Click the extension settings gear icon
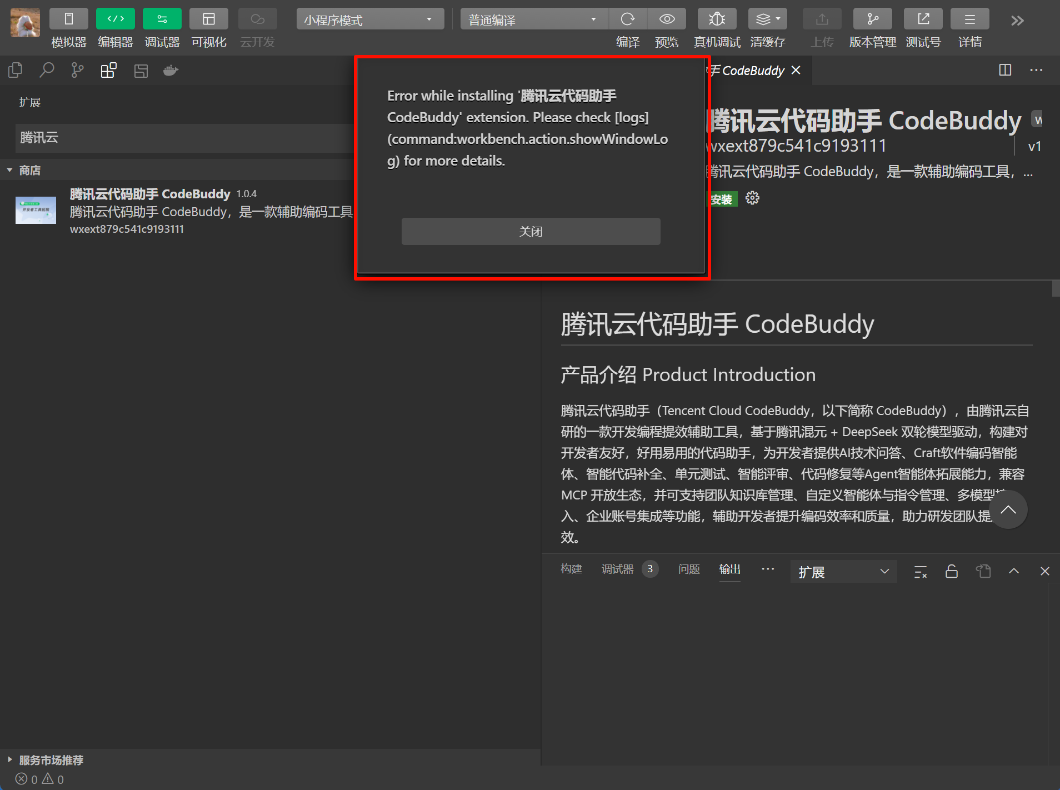 752,198
